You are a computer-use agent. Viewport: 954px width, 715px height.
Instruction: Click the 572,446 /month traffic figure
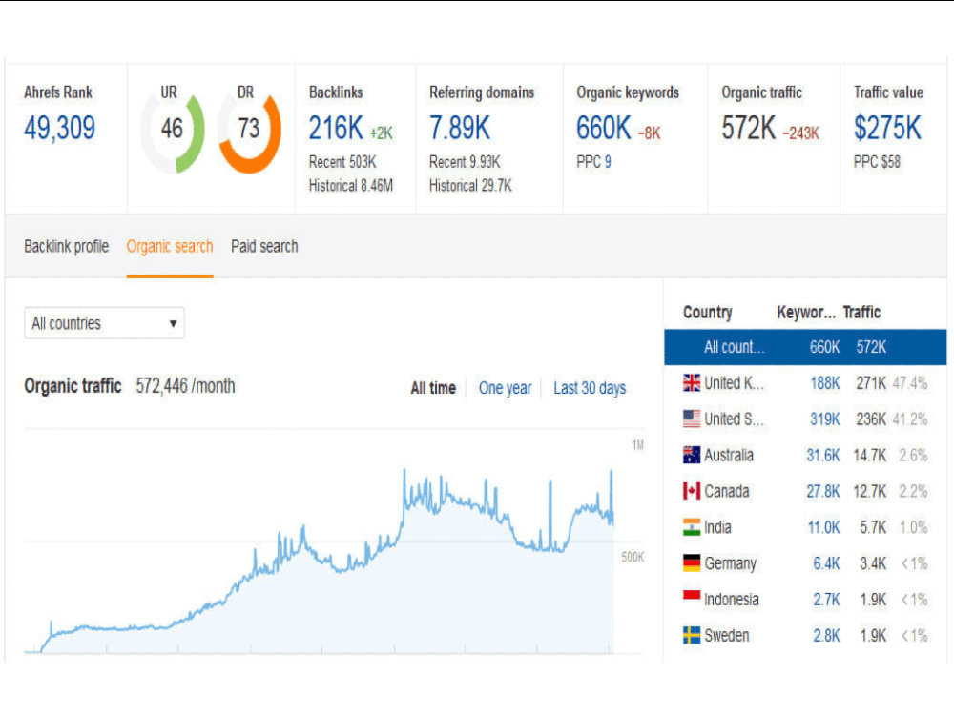point(185,385)
